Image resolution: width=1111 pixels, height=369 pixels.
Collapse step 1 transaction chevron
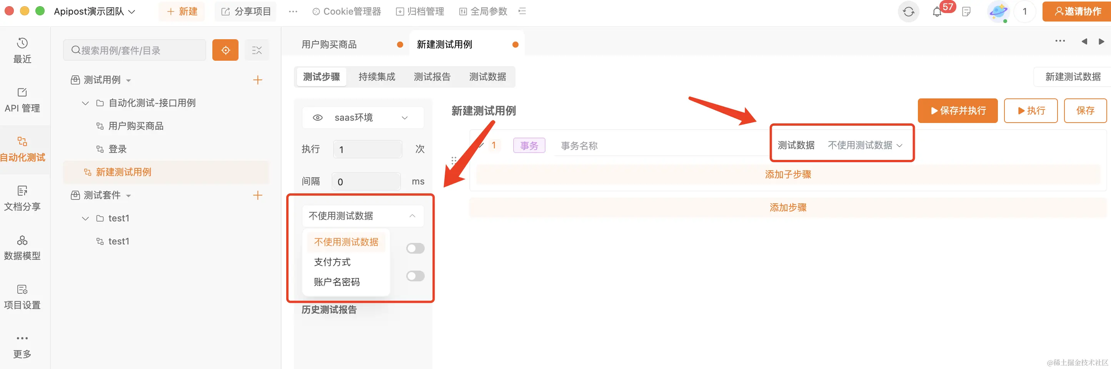[x=480, y=145]
